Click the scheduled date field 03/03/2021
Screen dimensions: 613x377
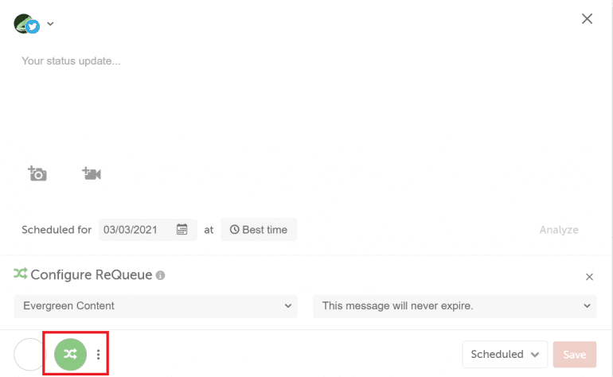(x=148, y=229)
